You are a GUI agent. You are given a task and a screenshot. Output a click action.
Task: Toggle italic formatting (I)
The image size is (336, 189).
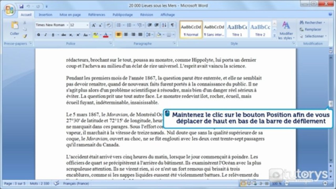pos(45,35)
